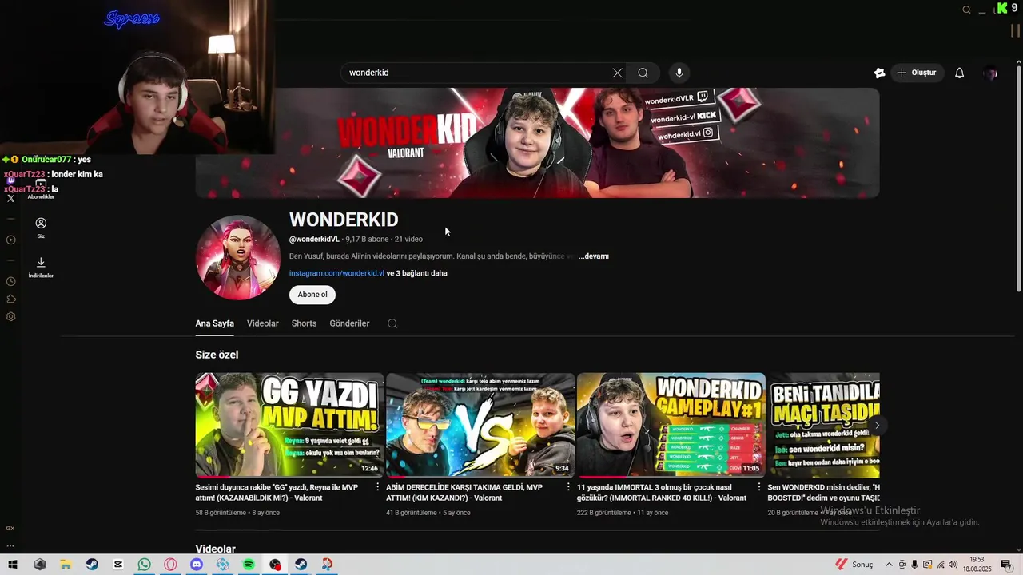Open extensions puzzle icon in browser sidebar

tap(10, 299)
